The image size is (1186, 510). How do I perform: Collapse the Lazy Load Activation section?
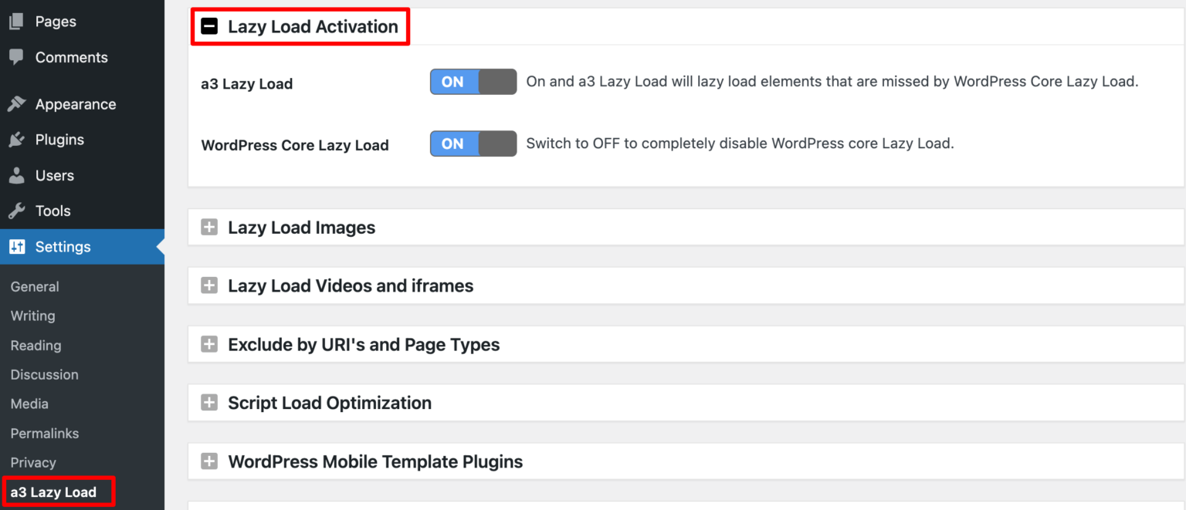pyautogui.click(x=208, y=26)
